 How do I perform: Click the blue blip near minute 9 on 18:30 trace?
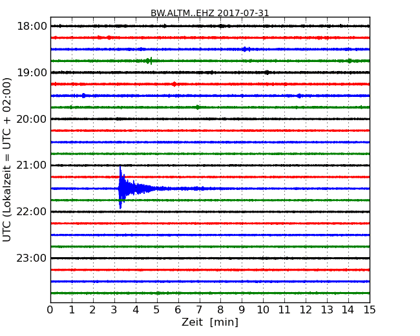[x=245, y=49]
